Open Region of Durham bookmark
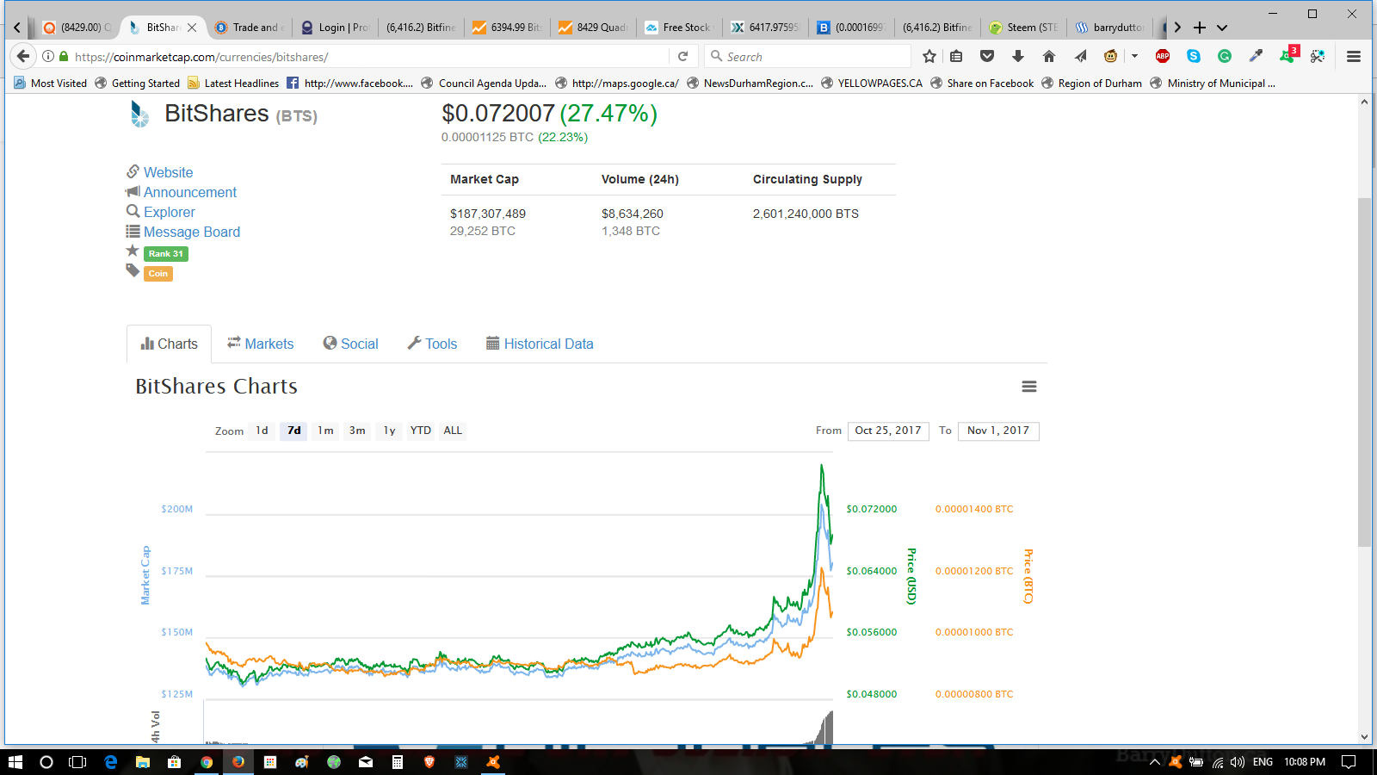Viewport: 1377px width, 775px height. click(x=1091, y=84)
